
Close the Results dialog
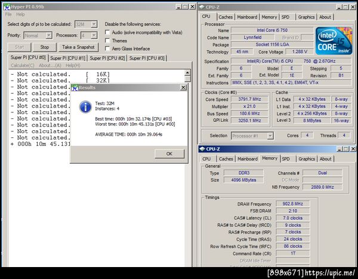[x=183, y=87]
